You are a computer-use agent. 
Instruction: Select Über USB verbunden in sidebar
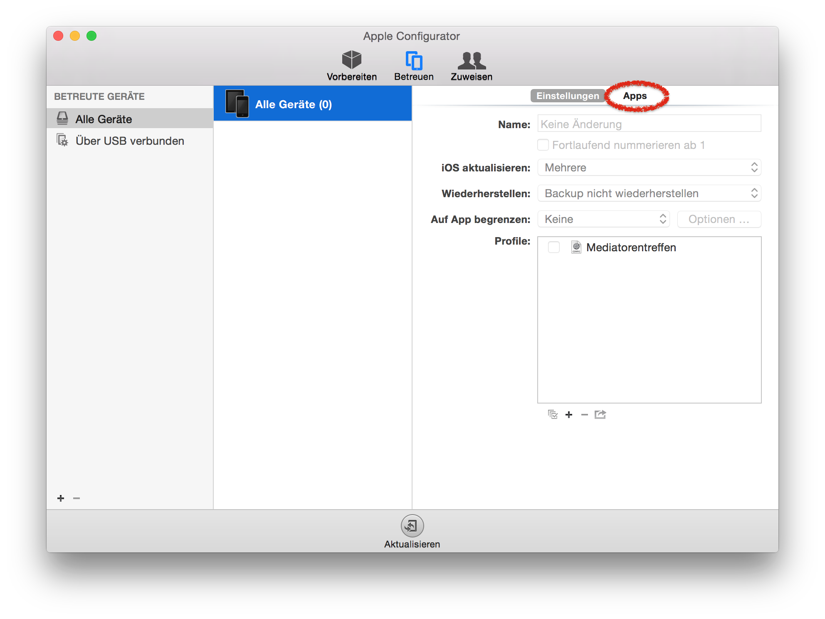(129, 141)
